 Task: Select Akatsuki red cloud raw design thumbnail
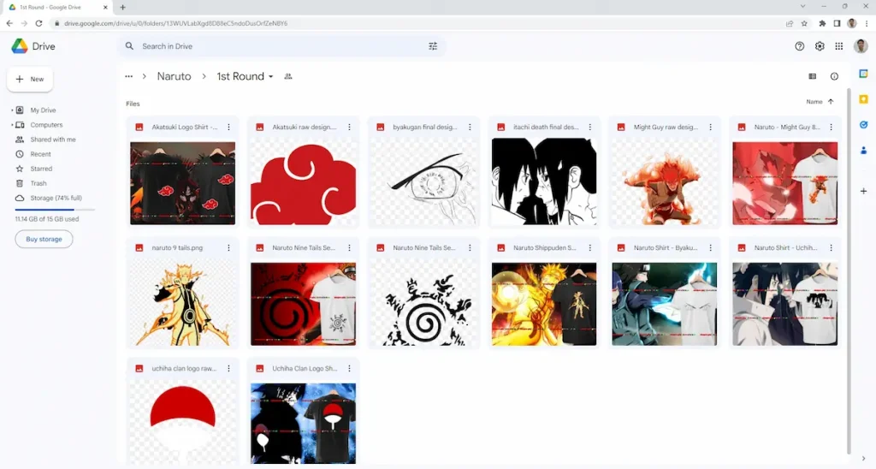pyautogui.click(x=304, y=183)
